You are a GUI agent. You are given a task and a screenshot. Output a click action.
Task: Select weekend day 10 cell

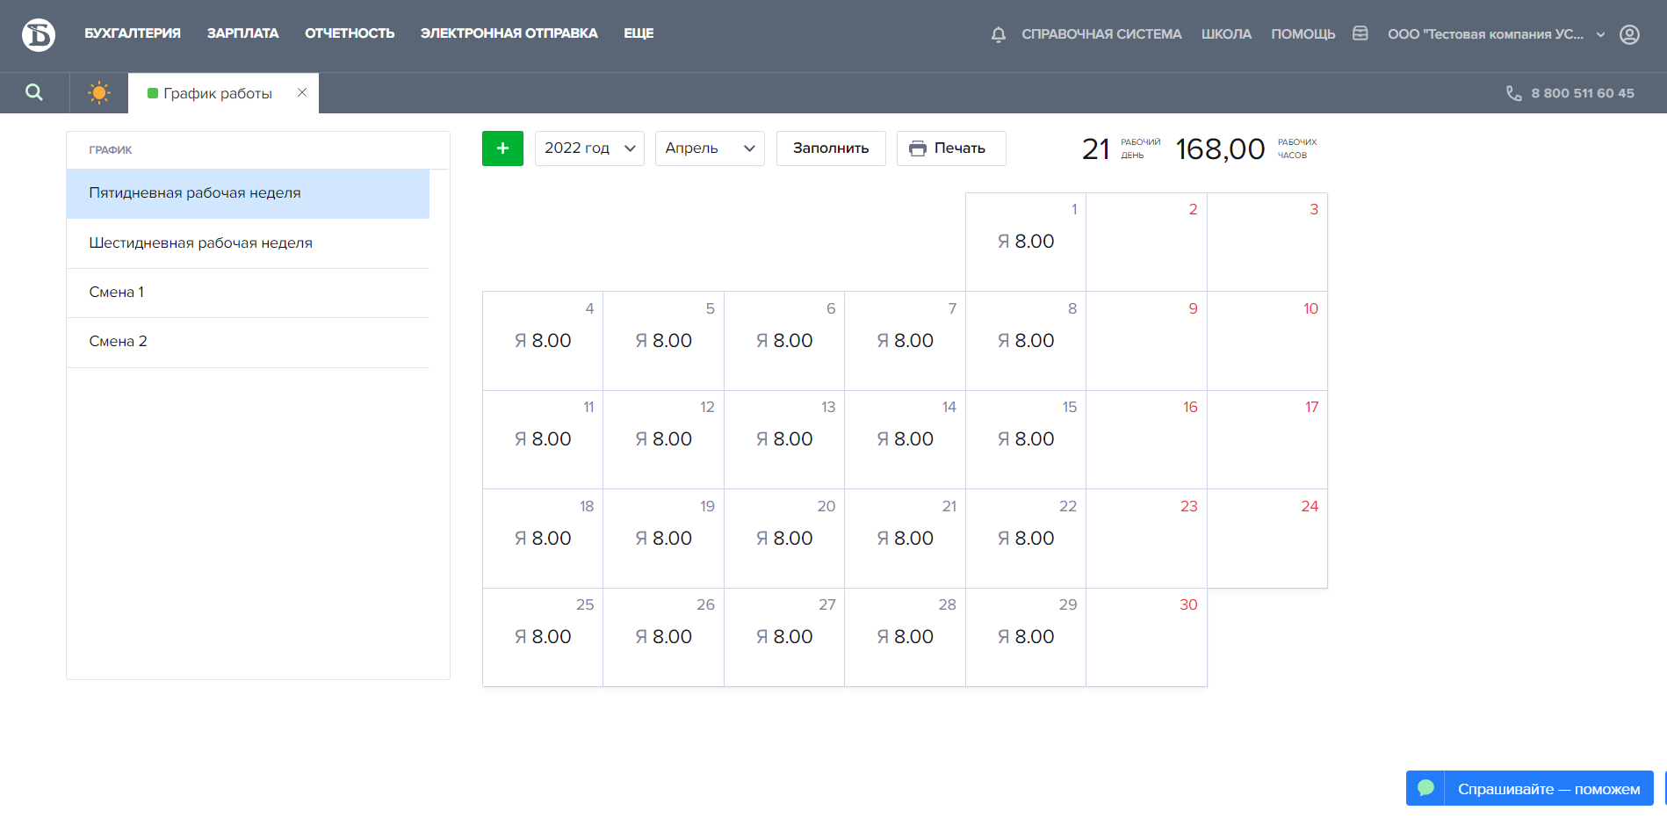point(1267,341)
